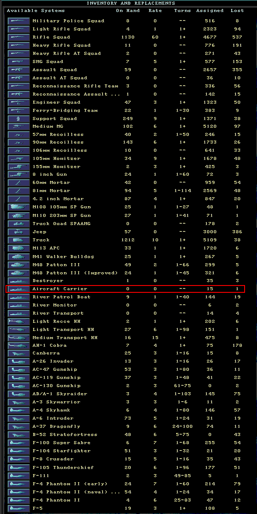Select the Rifle Squad icon
257x514 pixels.
point(19,37)
